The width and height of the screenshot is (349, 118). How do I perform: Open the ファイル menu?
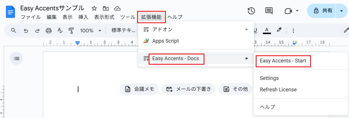coord(31,17)
